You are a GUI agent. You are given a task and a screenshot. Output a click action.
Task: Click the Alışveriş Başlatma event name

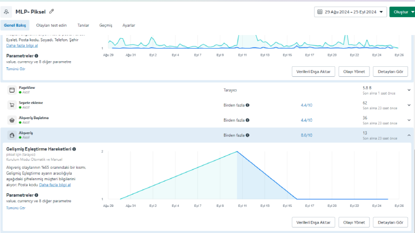33,118
